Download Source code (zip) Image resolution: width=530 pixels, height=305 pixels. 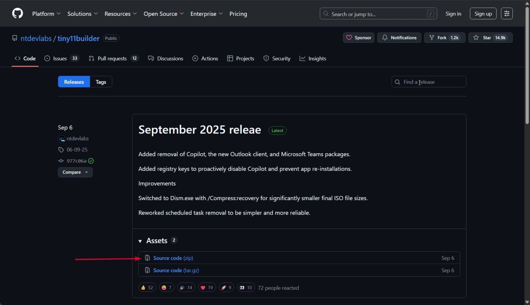(x=173, y=258)
